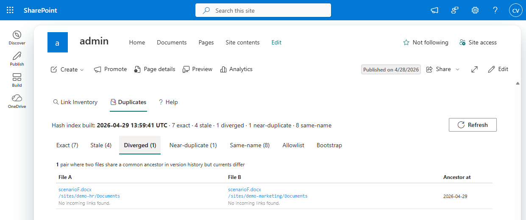This screenshot has height=220, width=526.
Task: Switch to the Link Inventory tab
Action: pos(75,102)
